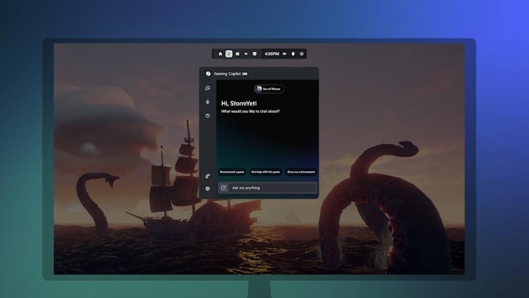Toggle the microphone voice mode

(x=208, y=102)
